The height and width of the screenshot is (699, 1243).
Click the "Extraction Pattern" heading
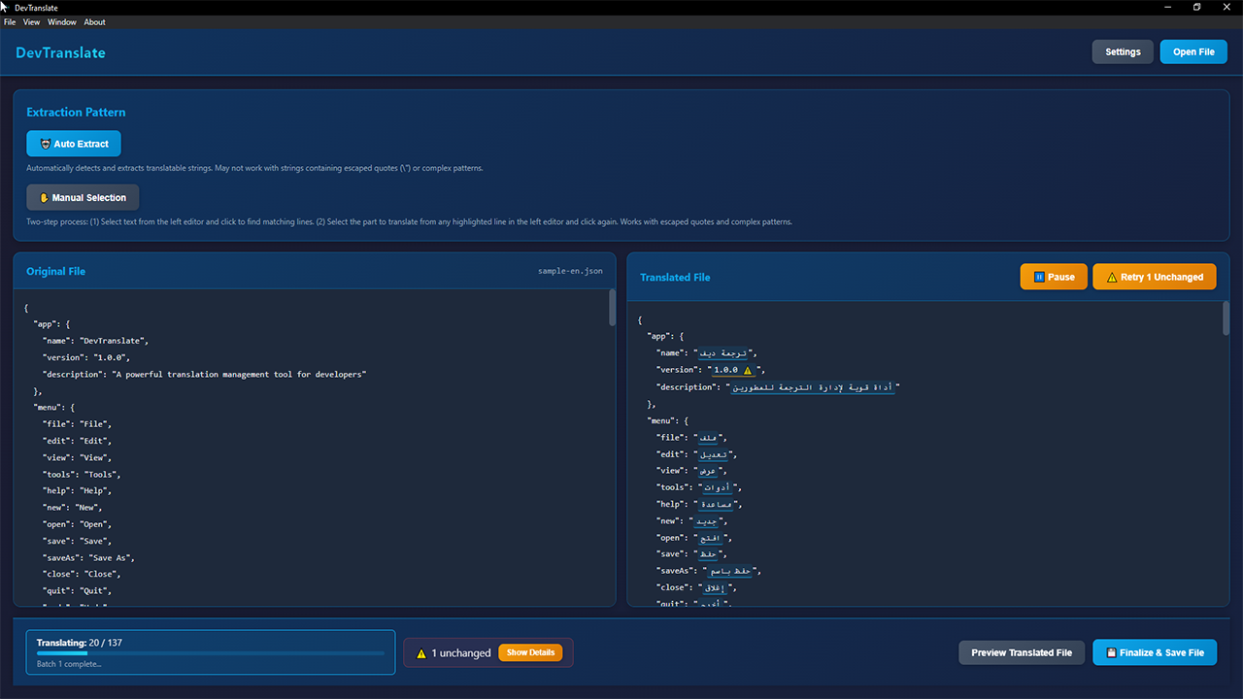point(76,112)
